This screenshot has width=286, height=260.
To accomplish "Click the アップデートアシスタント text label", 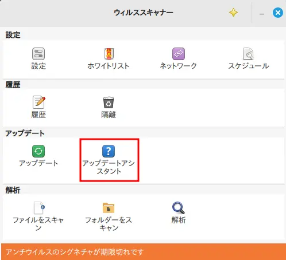I will (109, 167).
